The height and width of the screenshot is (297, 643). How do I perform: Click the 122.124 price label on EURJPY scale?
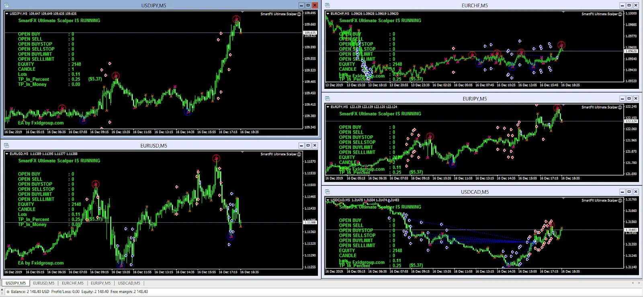click(631, 121)
